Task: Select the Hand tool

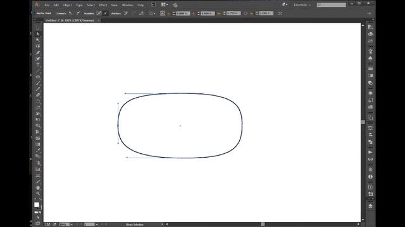Action: click(38, 188)
